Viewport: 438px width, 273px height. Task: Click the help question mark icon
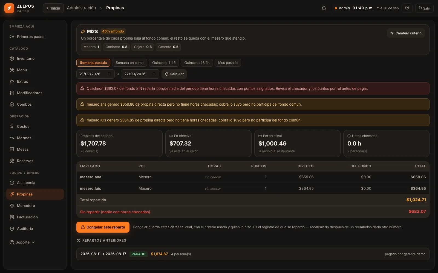pyautogui.click(x=407, y=8)
